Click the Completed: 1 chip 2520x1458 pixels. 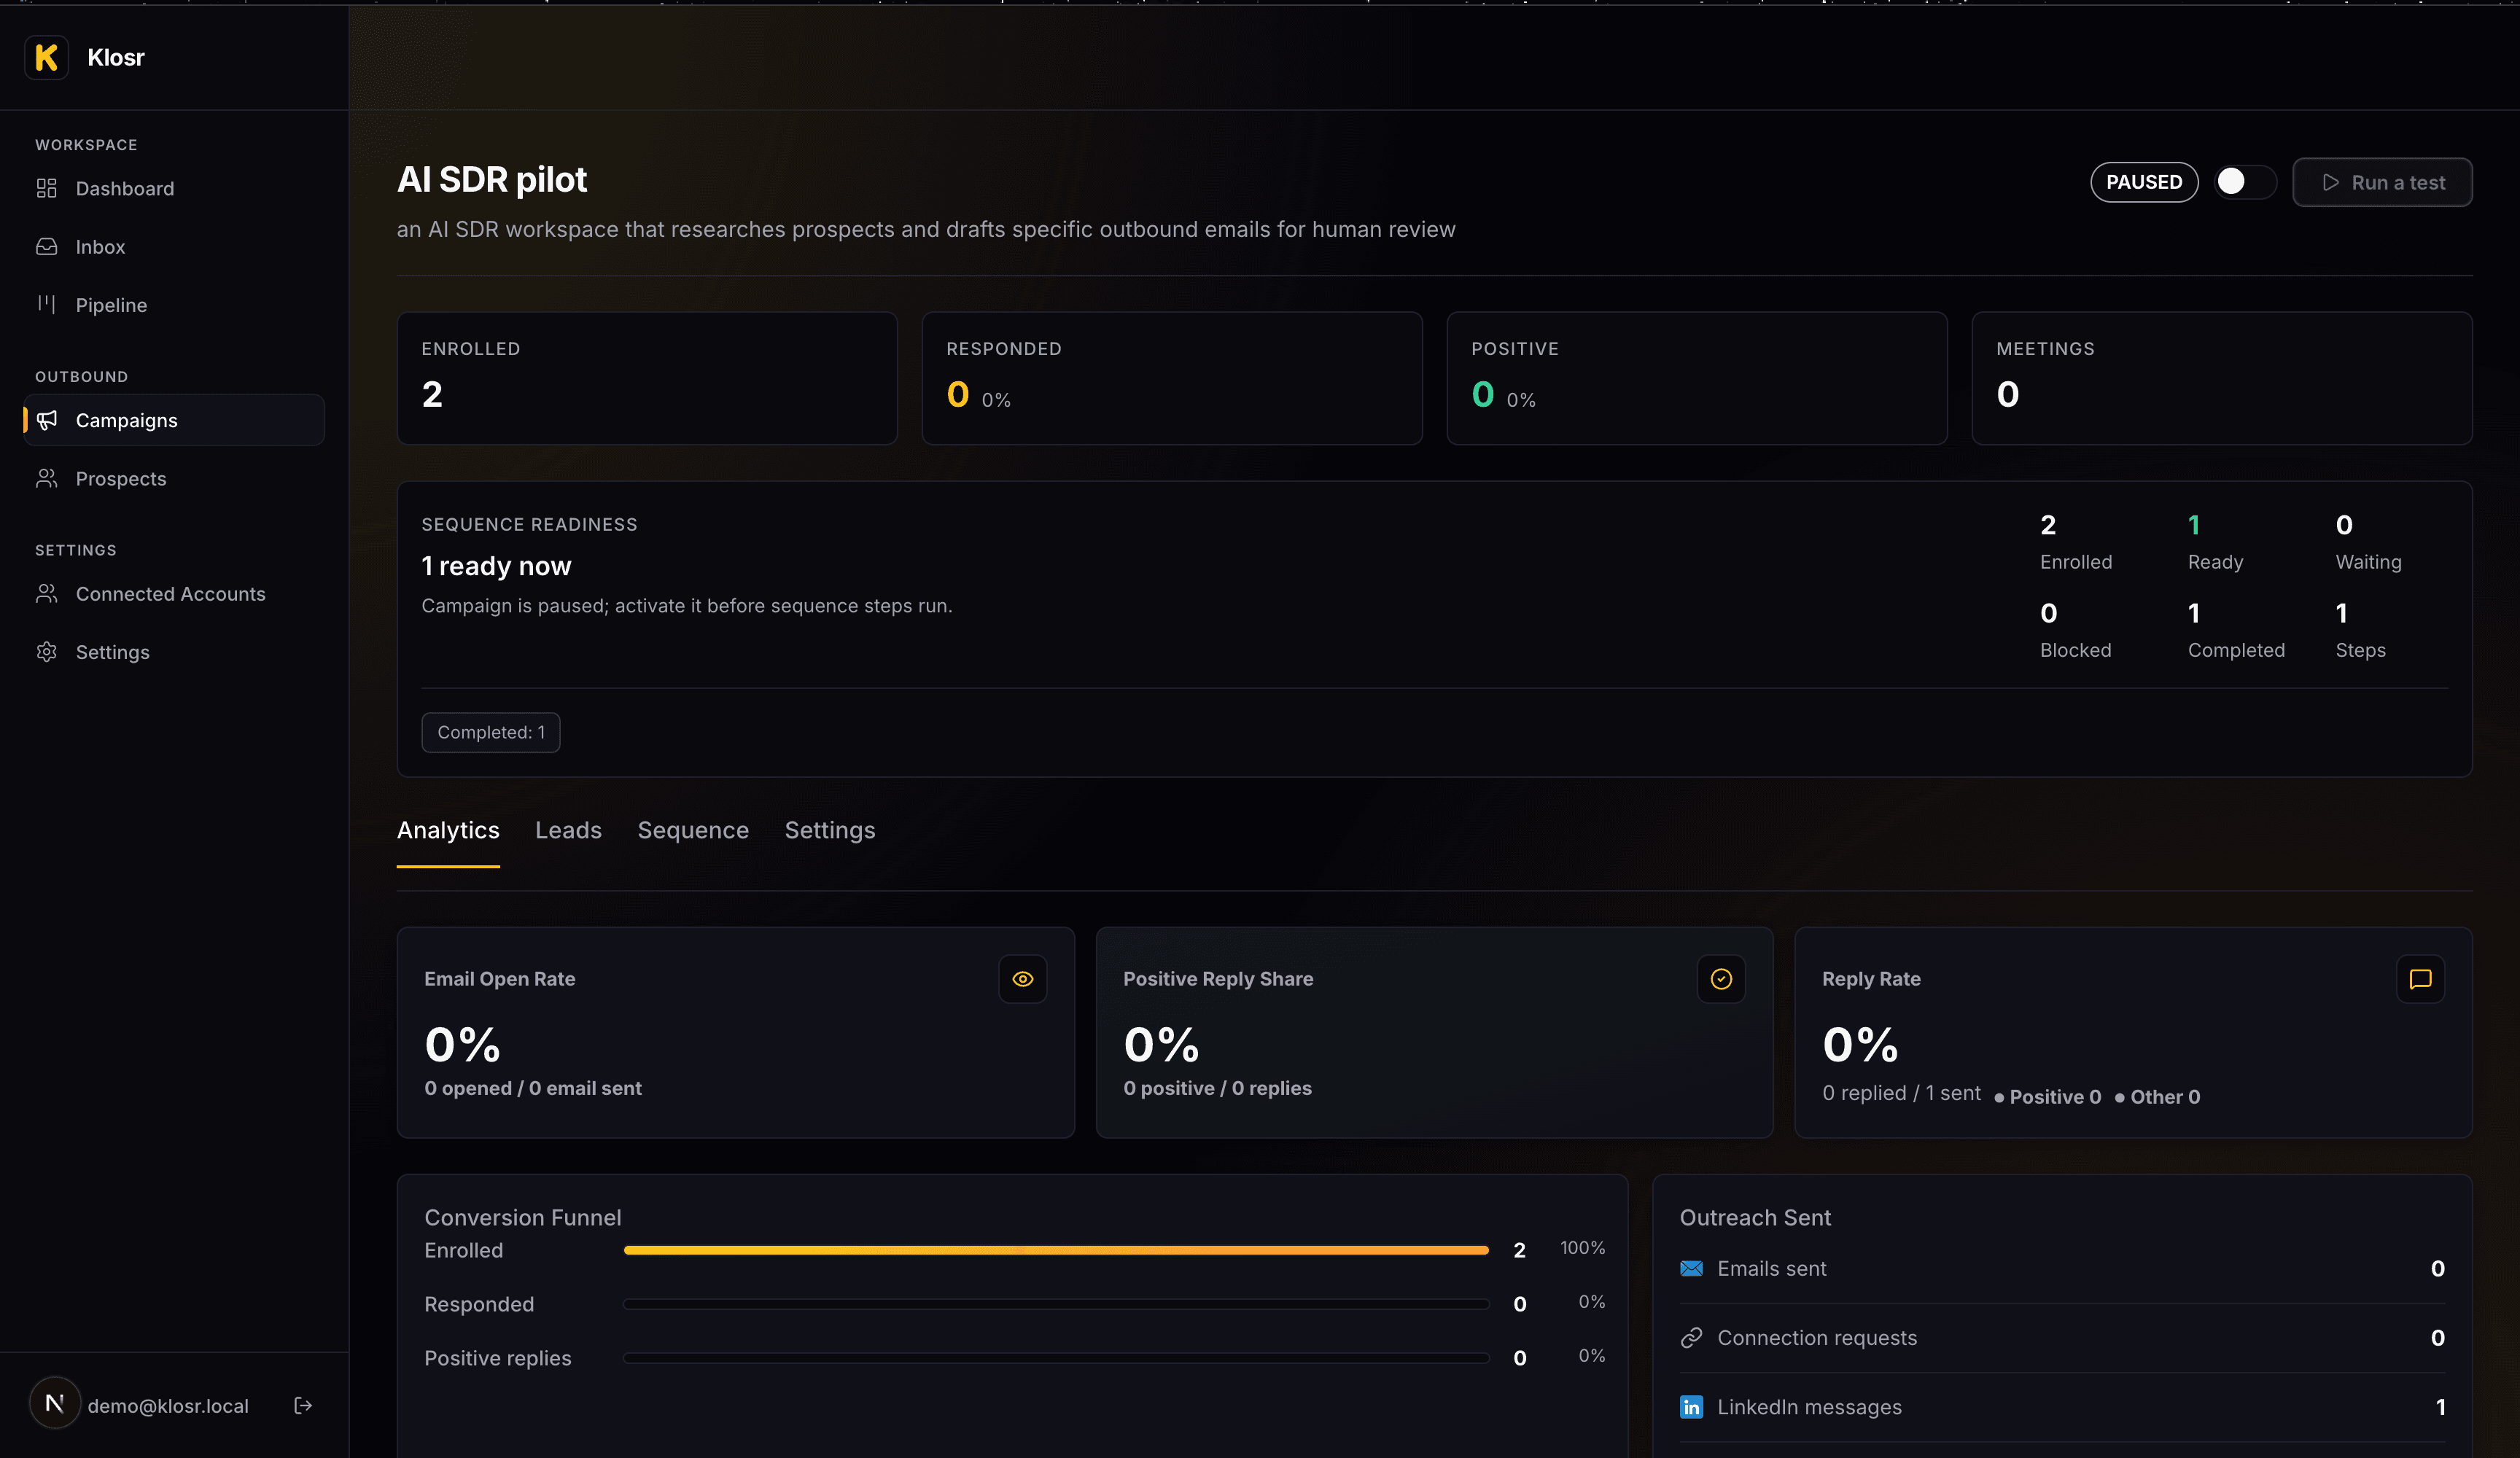[491, 732]
